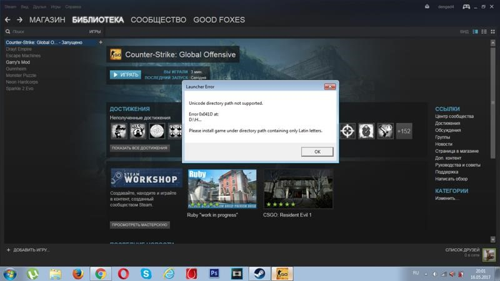Select Garry's Mod in game list
The height and width of the screenshot is (281, 500).
(18, 62)
